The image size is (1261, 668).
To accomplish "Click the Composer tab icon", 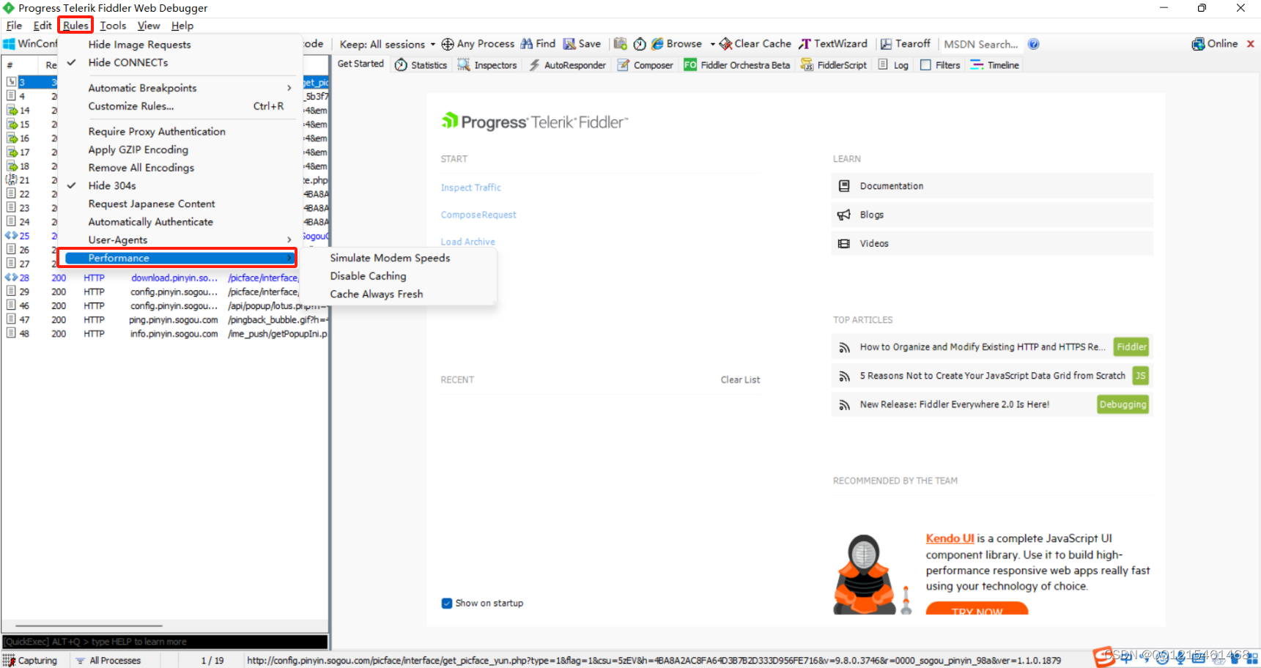I will pos(624,65).
